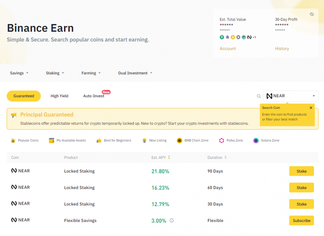Click NEAR logo in the 30 Days row
Viewport: 324px width, 236px height.
(14, 203)
